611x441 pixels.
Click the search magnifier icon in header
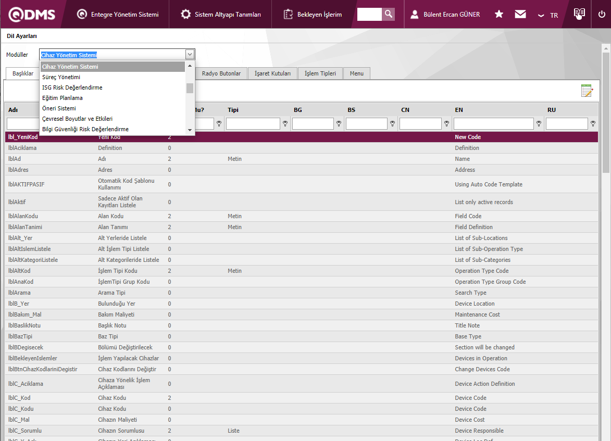pos(388,14)
